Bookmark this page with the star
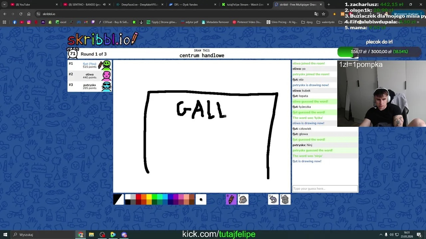 pos(323,14)
